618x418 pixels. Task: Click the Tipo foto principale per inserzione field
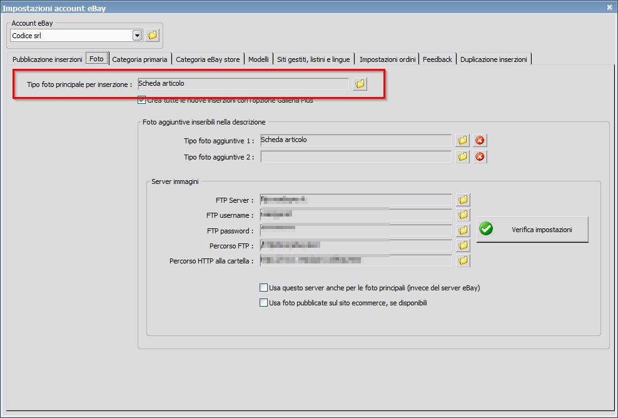click(x=243, y=84)
